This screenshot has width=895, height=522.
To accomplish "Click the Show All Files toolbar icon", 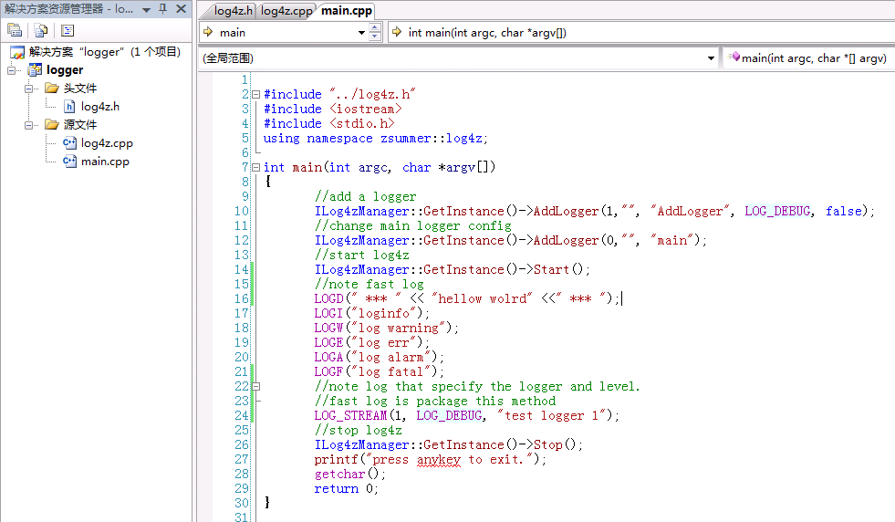I will click(x=41, y=30).
